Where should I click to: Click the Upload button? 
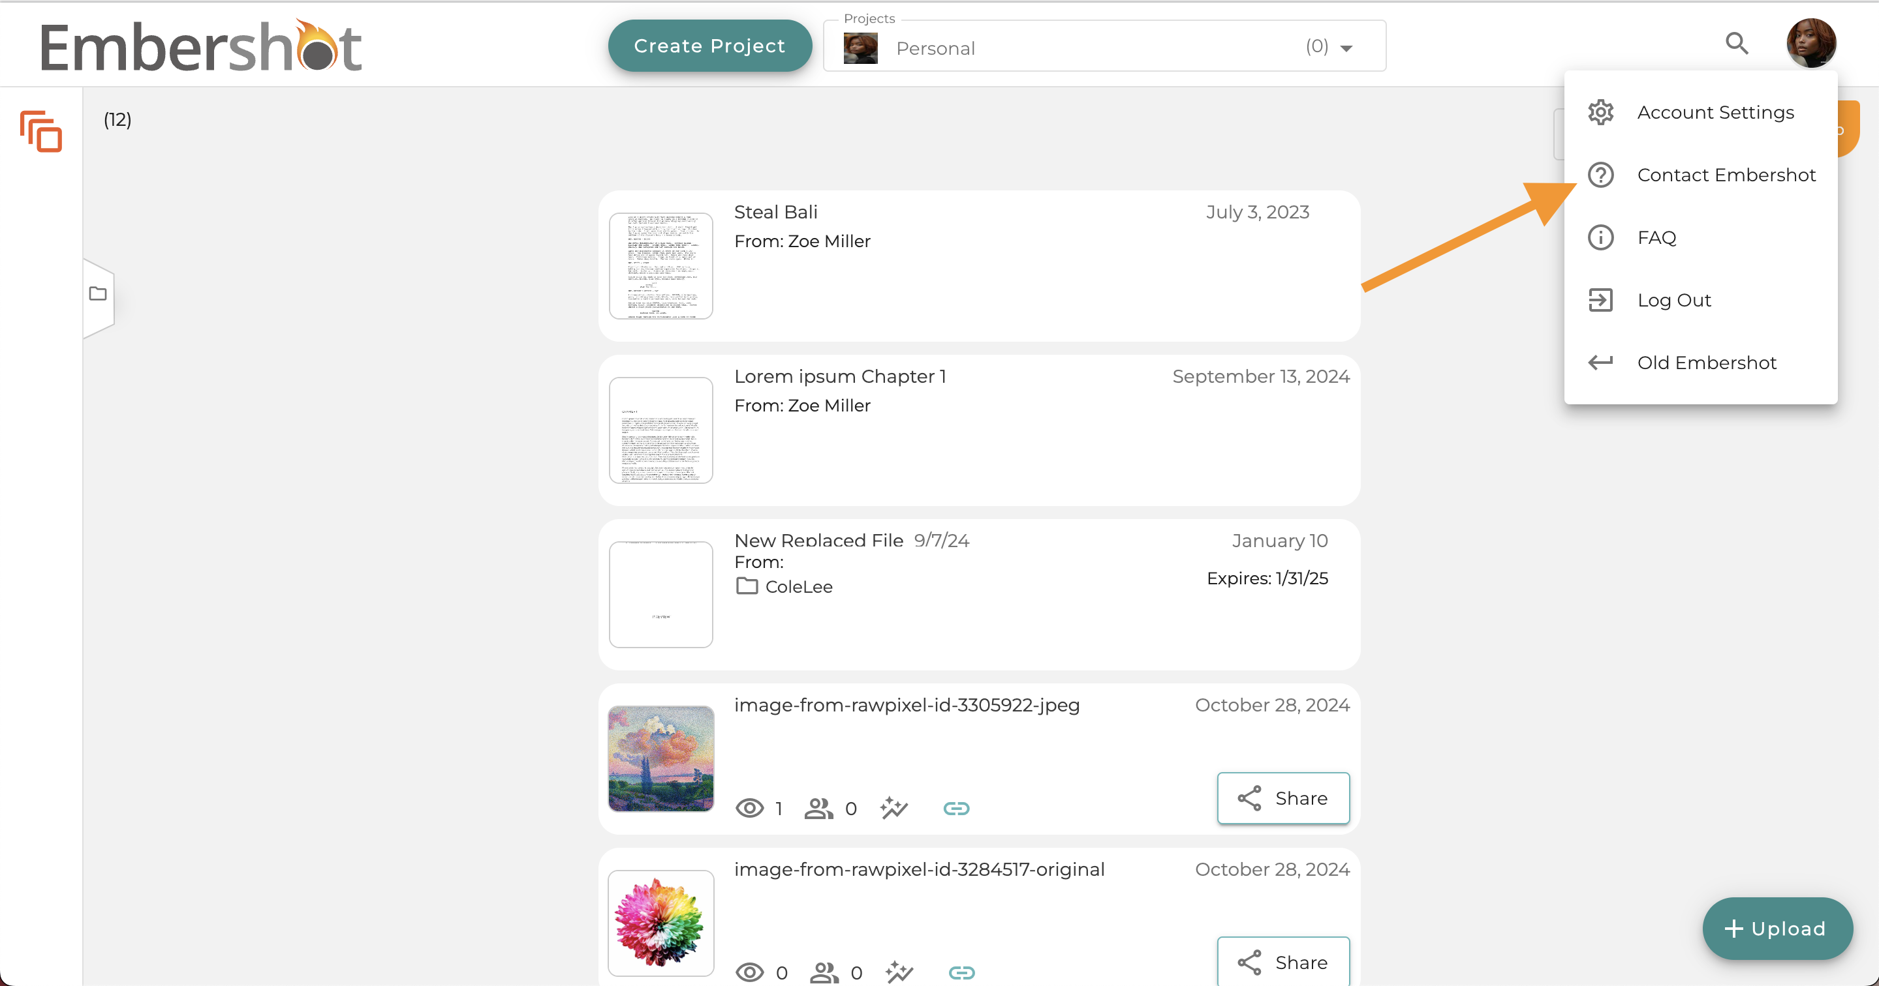1777,928
